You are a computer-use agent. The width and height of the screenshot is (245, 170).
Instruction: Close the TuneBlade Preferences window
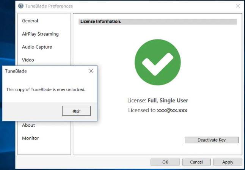(x=238, y=6)
